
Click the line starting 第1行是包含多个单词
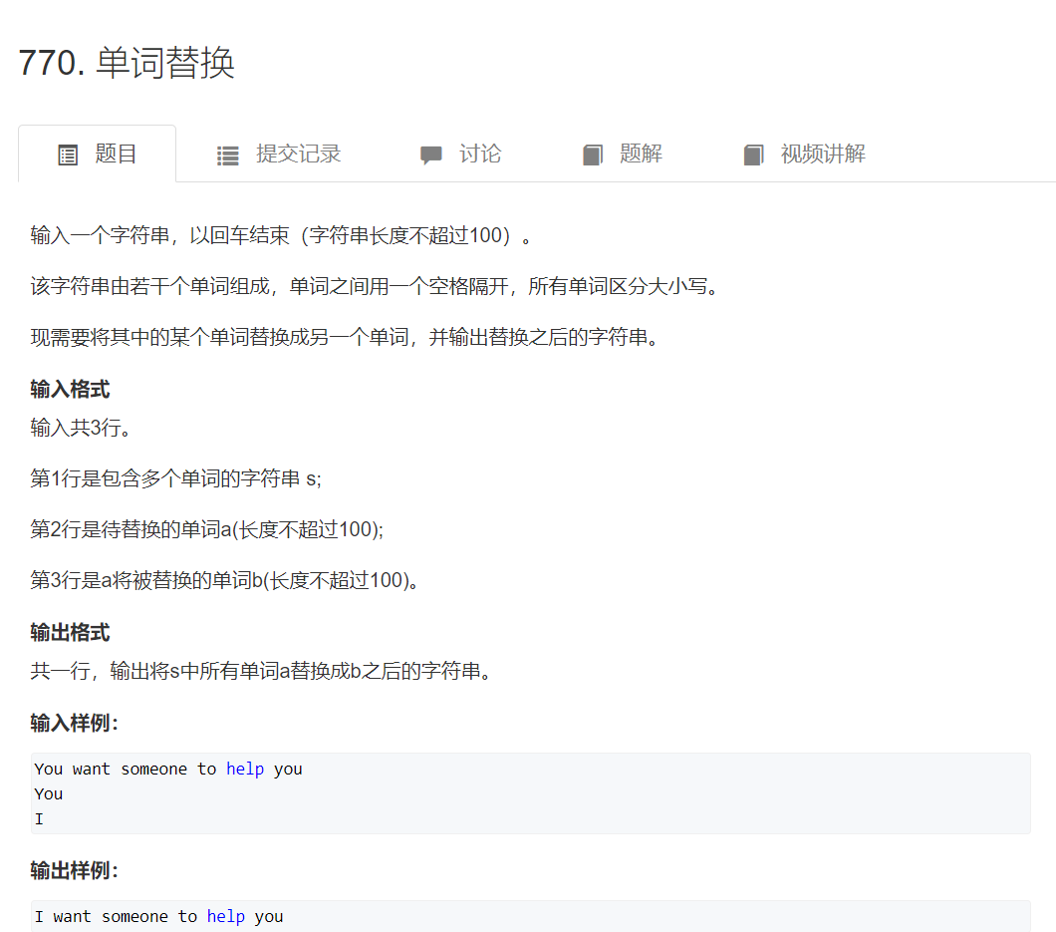(x=175, y=478)
